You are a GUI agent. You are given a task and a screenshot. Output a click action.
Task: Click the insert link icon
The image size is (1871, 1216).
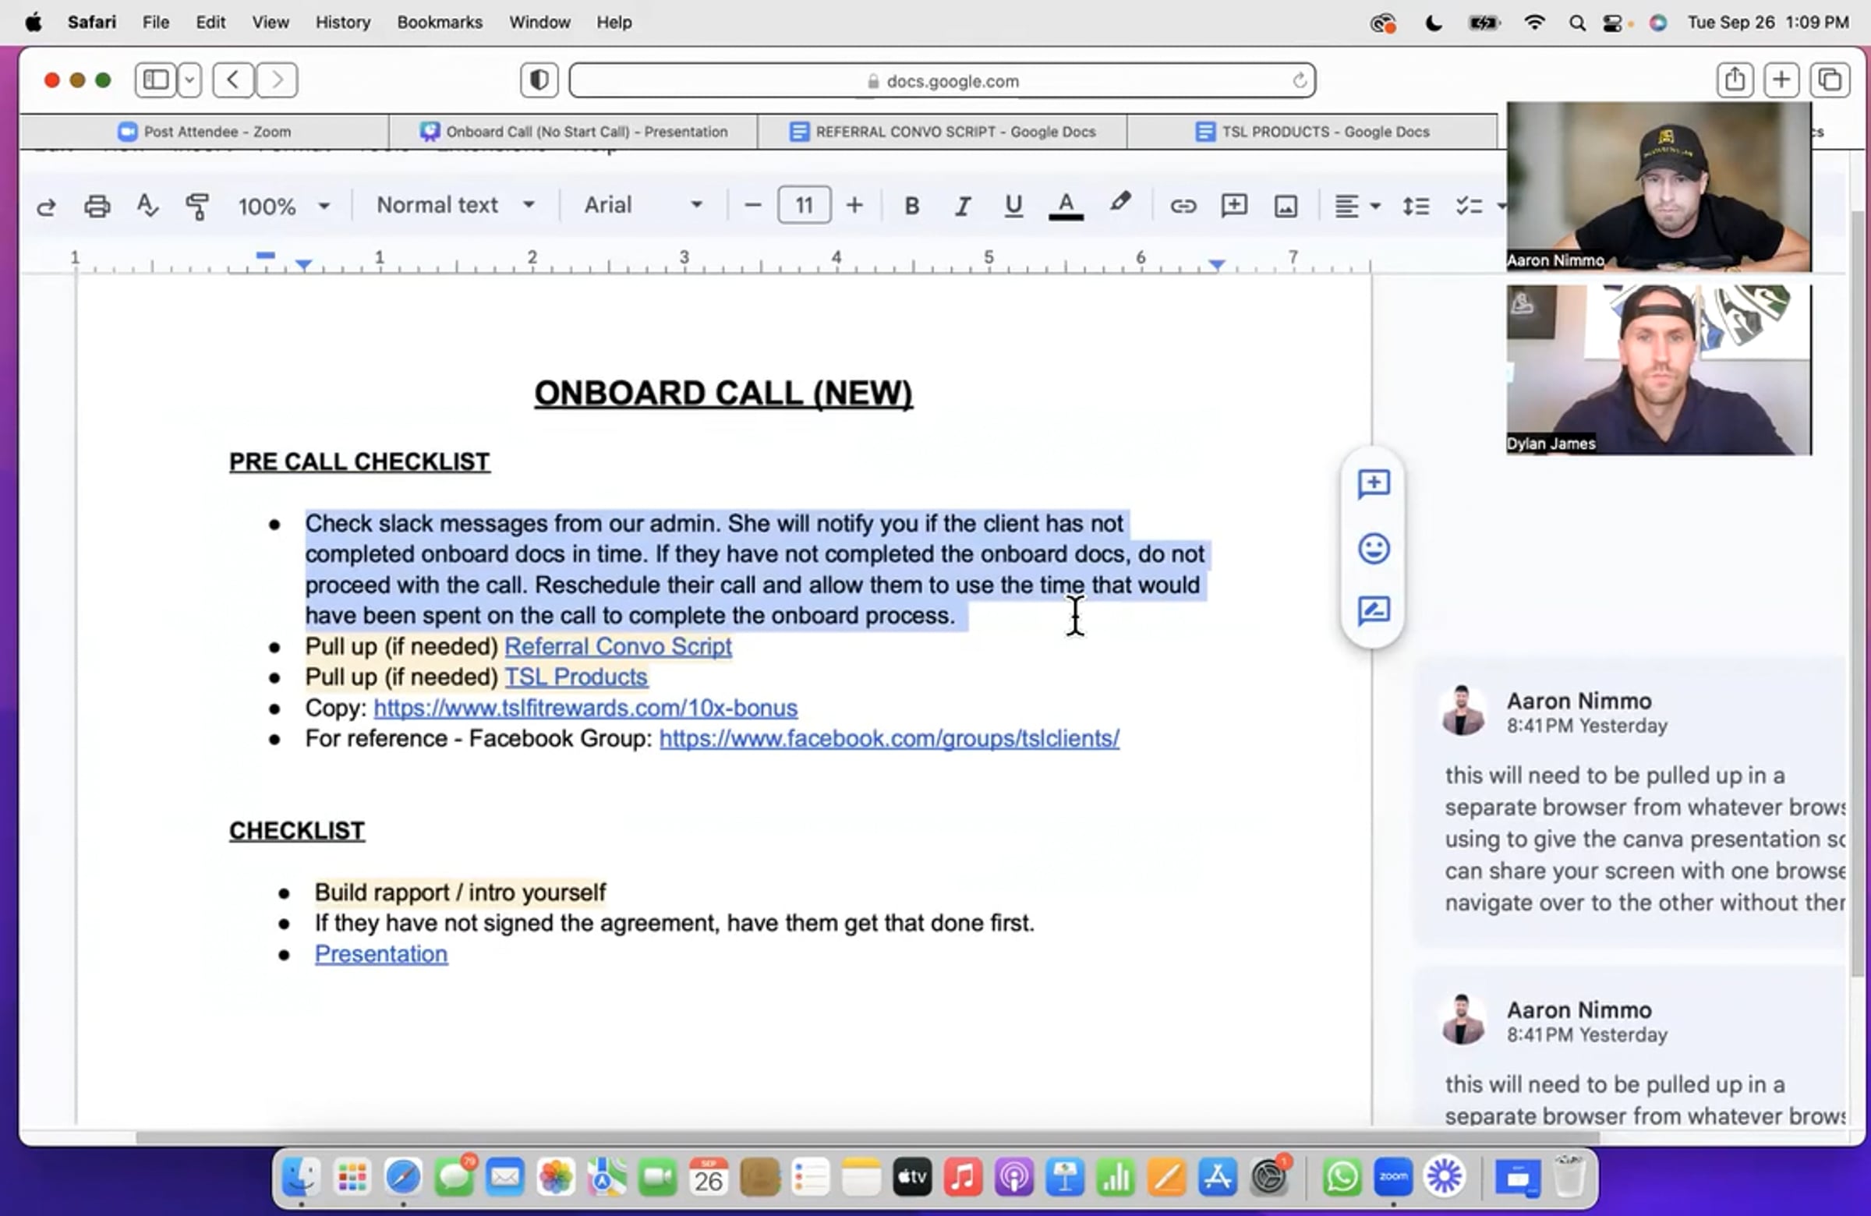tap(1183, 206)
